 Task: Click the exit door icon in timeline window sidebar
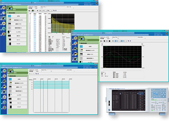4,108
